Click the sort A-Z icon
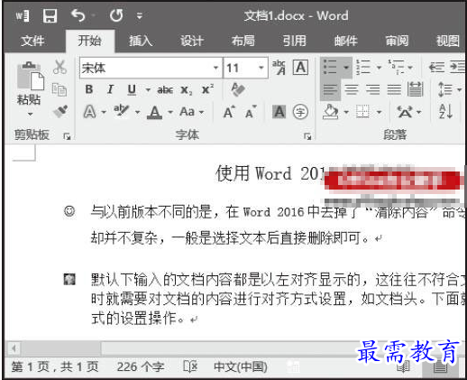This screenshot has width=467, height=380. 445,112
